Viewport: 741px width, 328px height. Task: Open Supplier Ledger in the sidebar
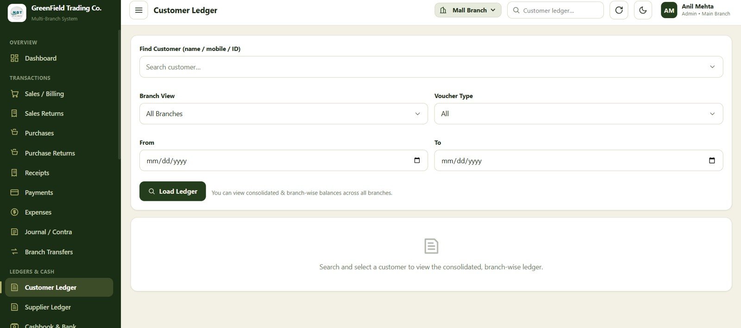coord(59,307)
